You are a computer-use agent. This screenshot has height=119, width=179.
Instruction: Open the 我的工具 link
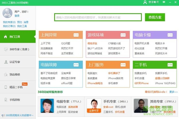(x=22, y=26)
